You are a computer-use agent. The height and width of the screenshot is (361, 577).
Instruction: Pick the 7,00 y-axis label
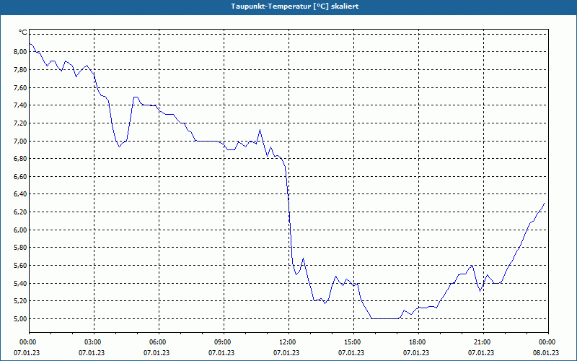pyautogui.click(x=20, y=141)
